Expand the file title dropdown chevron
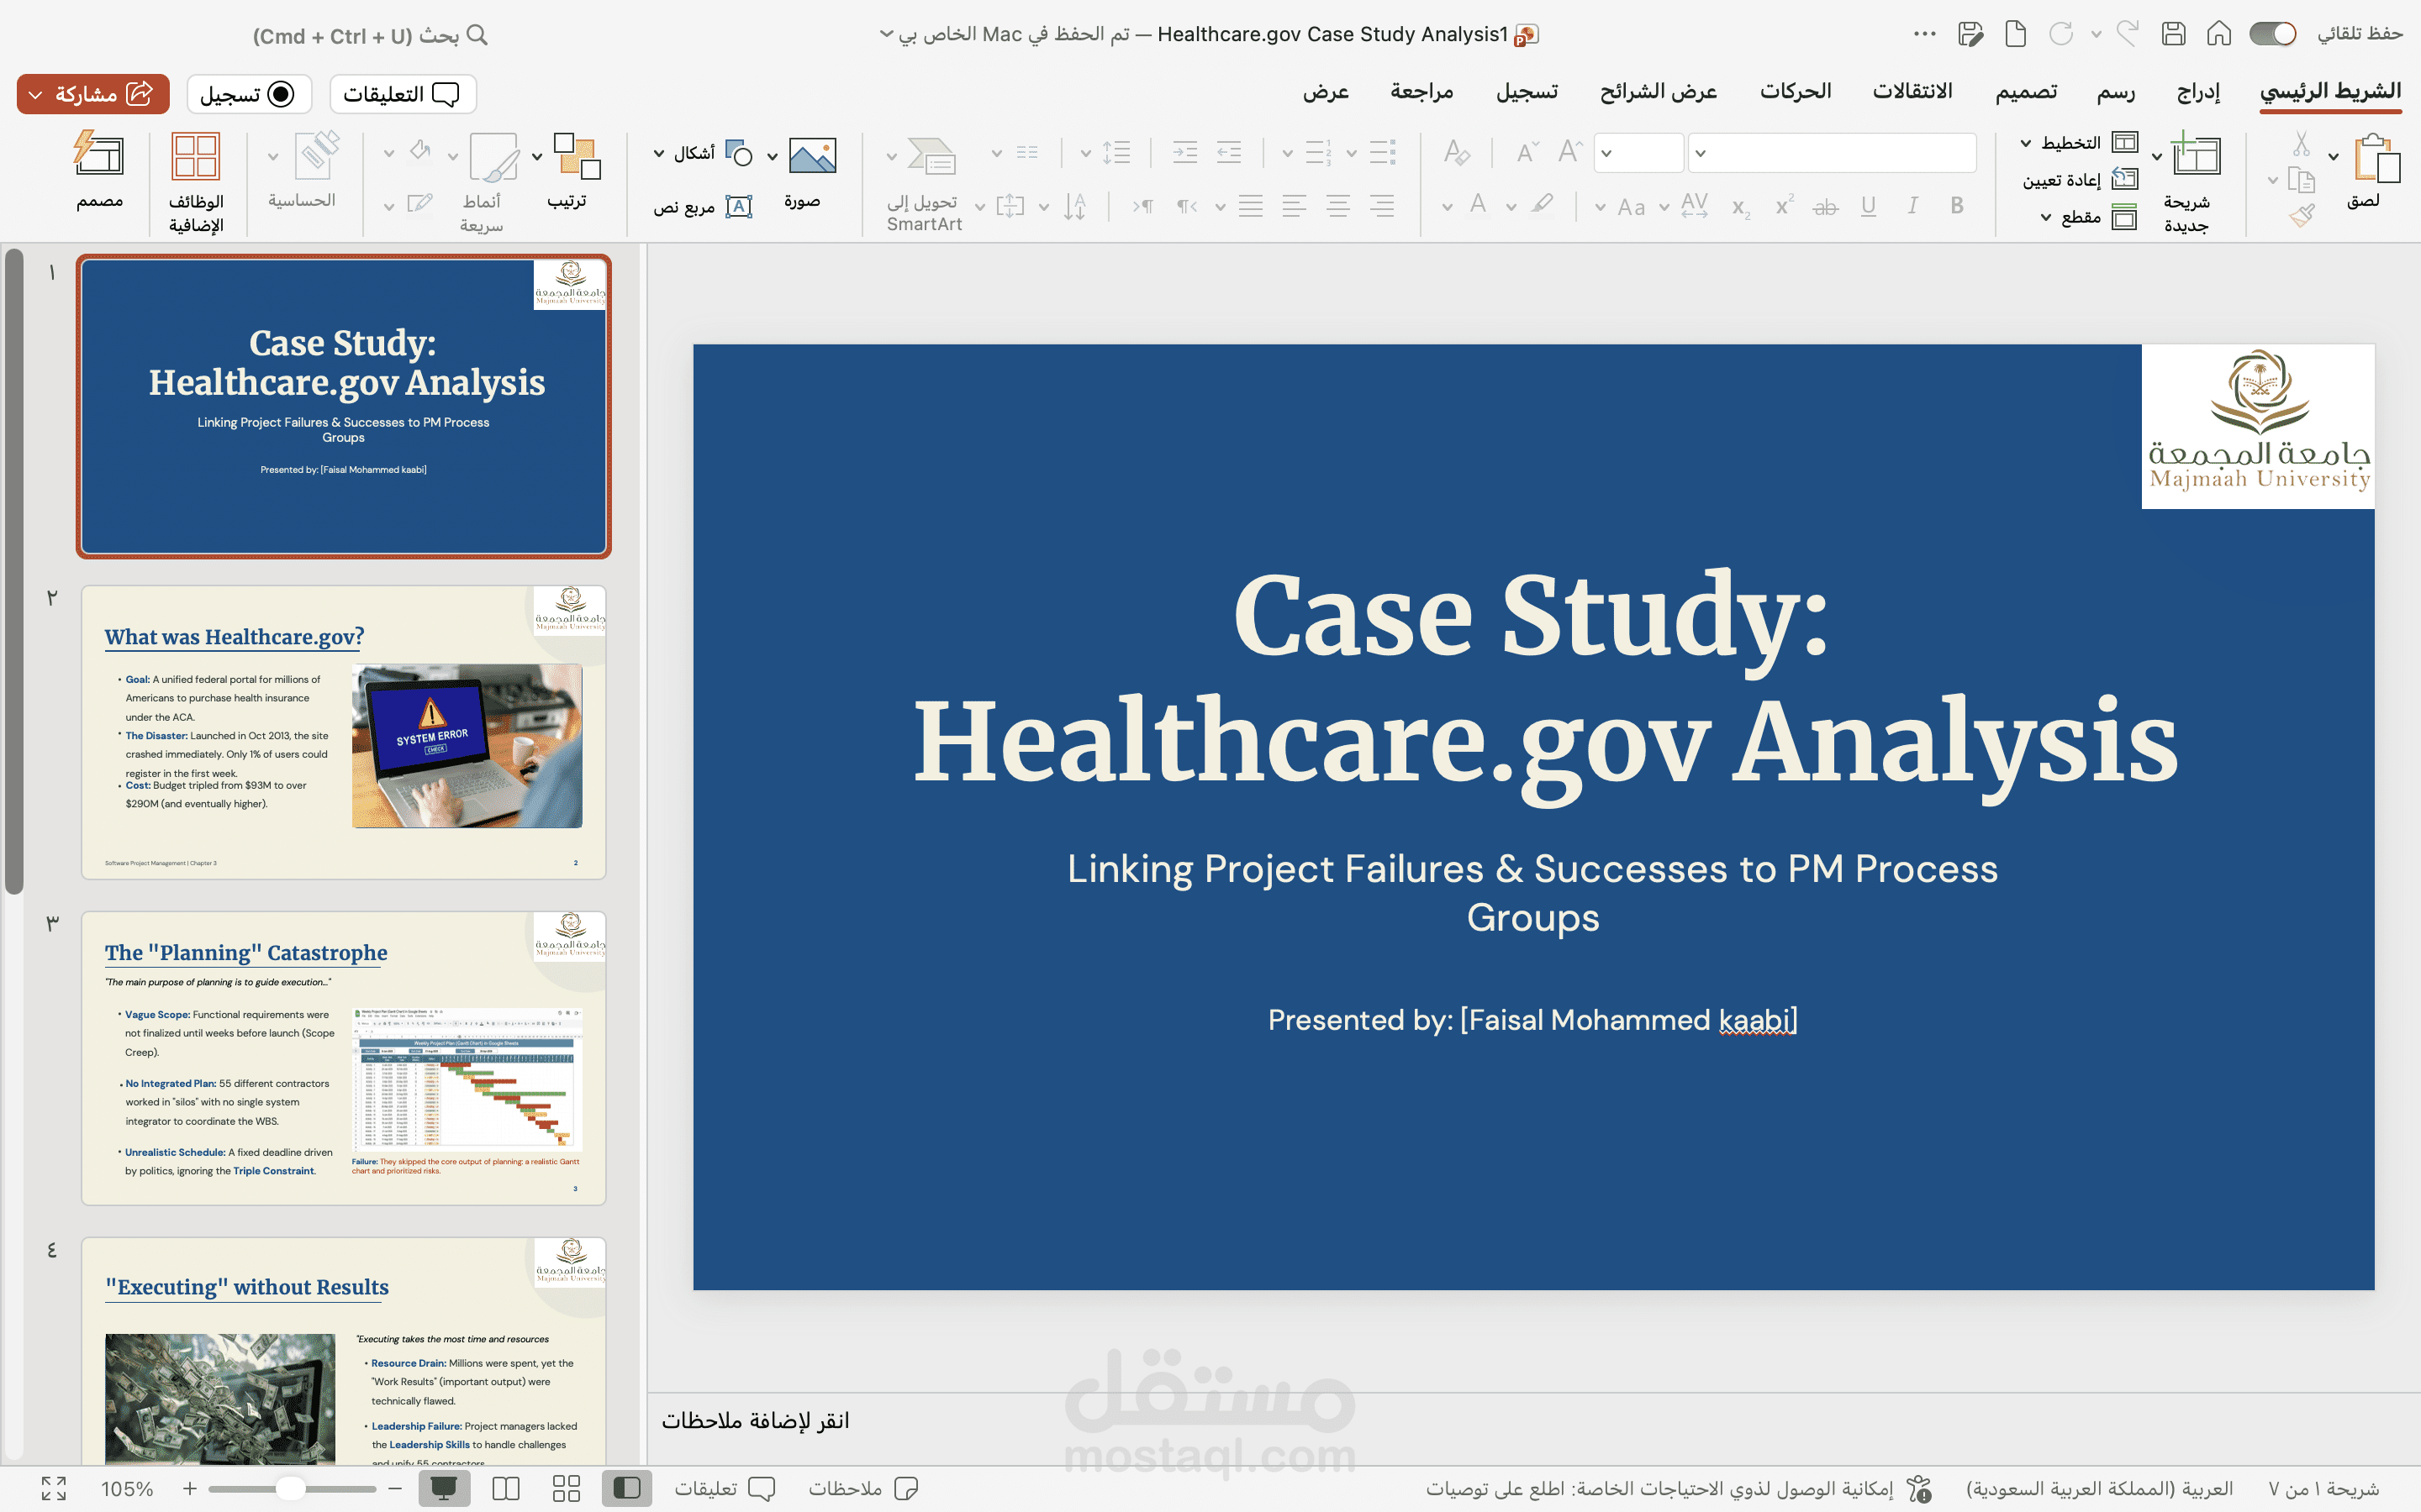 coord(885,34)
